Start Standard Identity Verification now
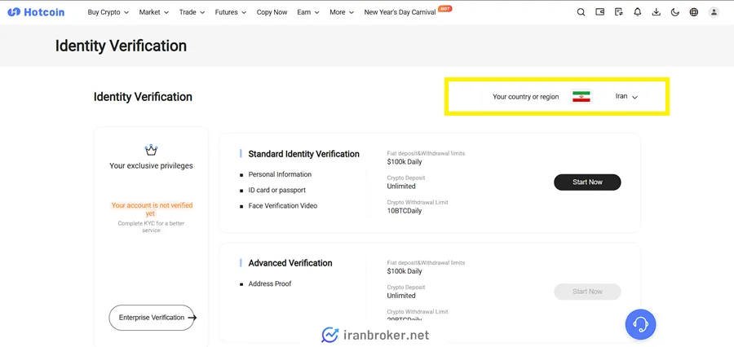The image size is (734, 347). tap(587, 182)
